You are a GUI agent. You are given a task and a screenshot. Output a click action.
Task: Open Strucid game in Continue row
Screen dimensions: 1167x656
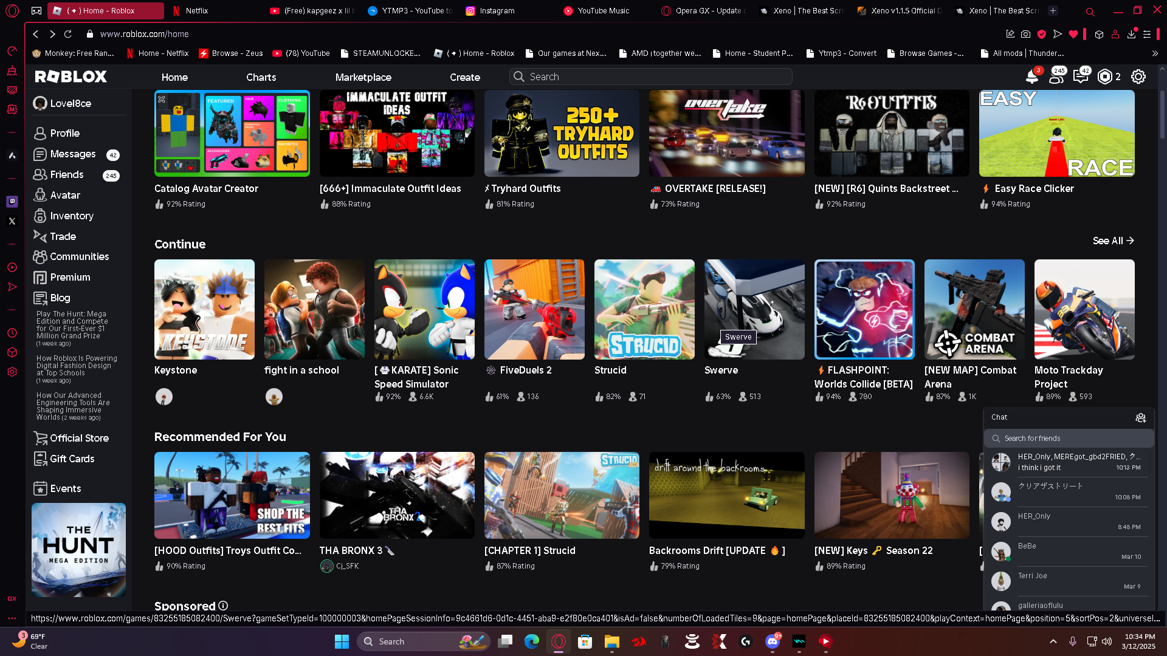point(644,309)
